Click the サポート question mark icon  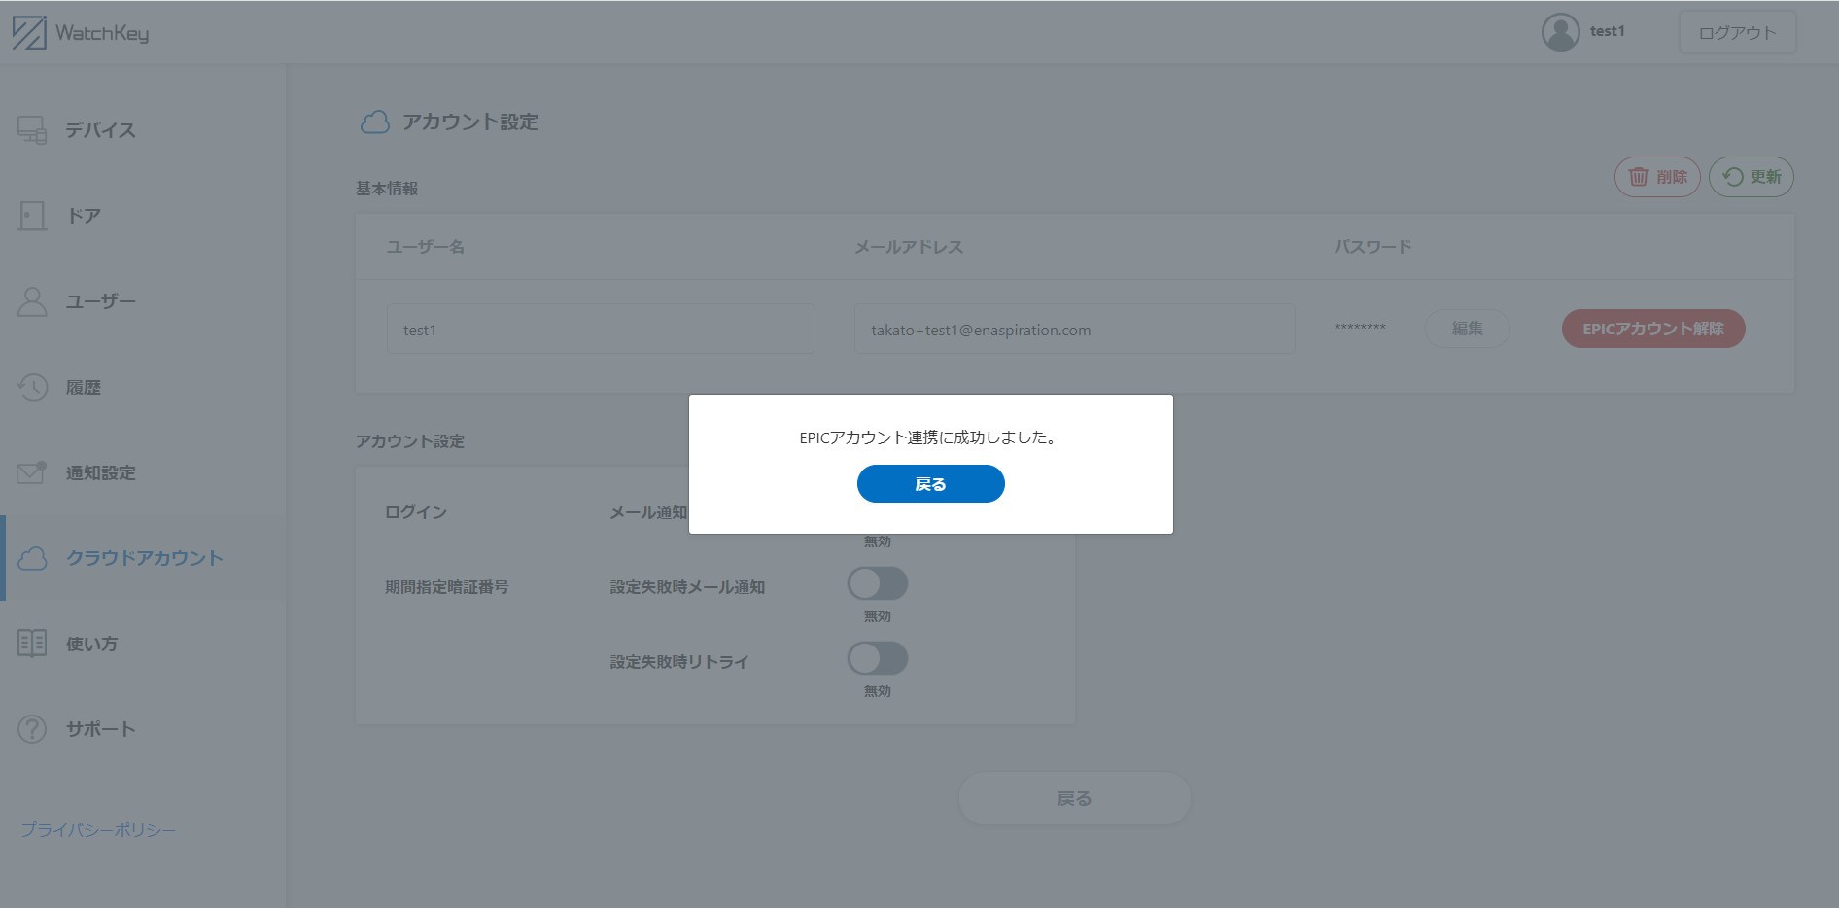(x=32, y=729)
